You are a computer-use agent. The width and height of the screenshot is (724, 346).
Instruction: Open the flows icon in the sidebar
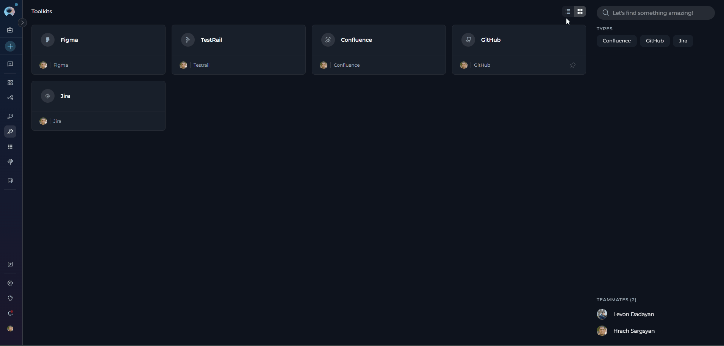pyautogui.click(x=10, y=98)
